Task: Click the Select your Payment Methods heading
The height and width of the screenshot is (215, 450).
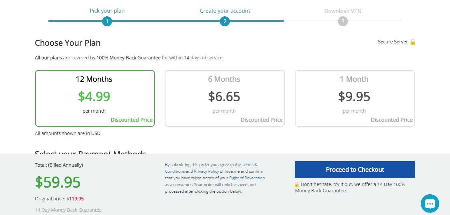Action: tap(90, 152)
